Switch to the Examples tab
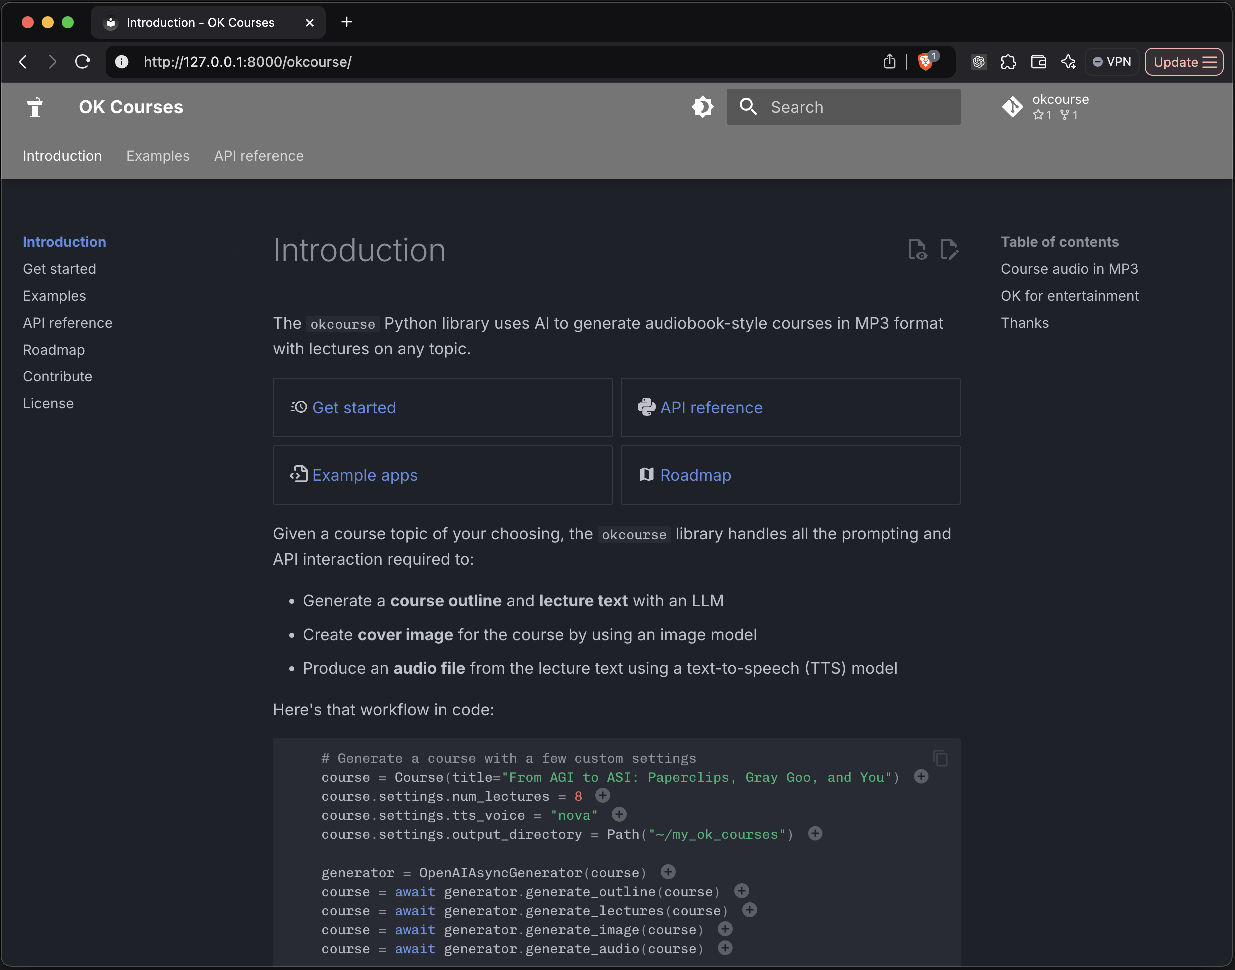The width and height of the screenshot is (1235, 970). pos(158,156)
